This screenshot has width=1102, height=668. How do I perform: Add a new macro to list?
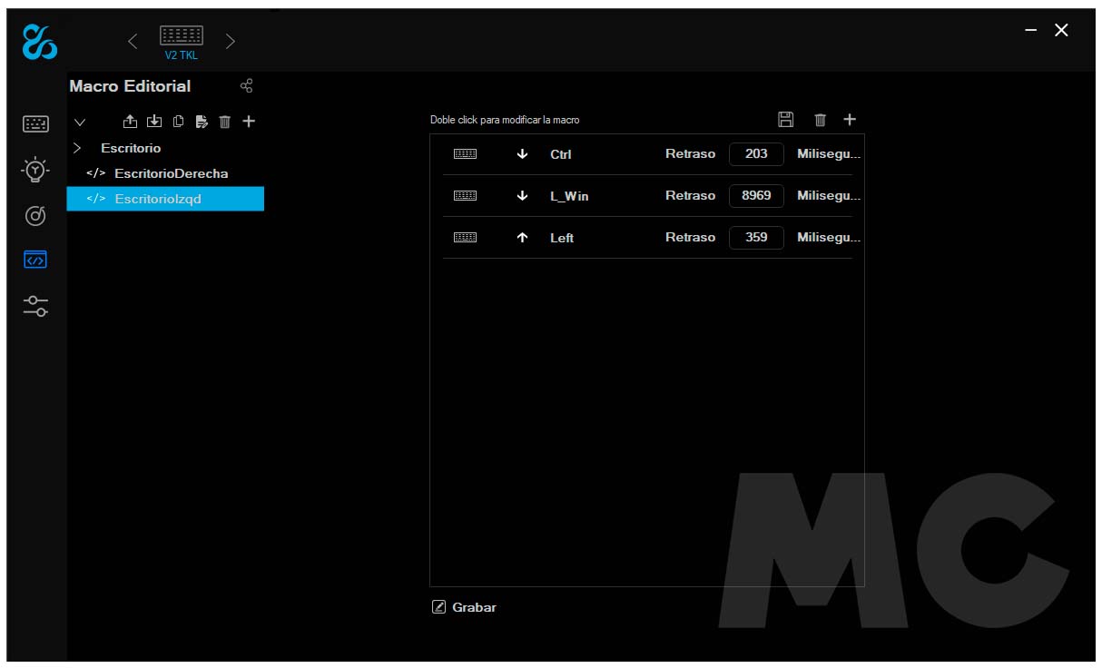249,121
